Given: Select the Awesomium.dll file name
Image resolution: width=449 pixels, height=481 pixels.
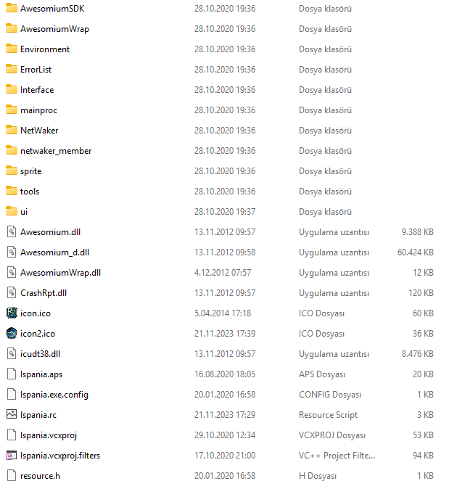Looking at the screenshot, I should [x=50, y=232].
